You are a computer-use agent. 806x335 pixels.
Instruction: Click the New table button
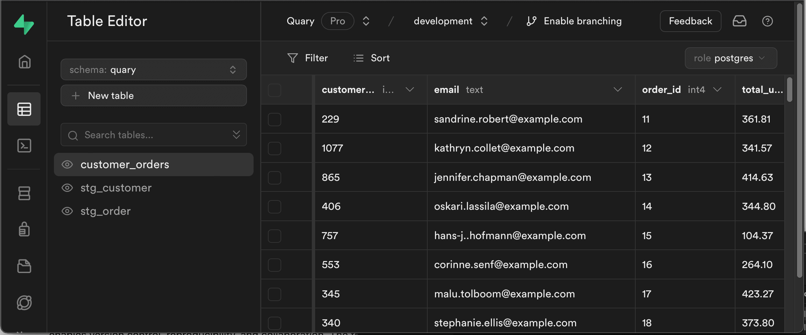[153, 96]
